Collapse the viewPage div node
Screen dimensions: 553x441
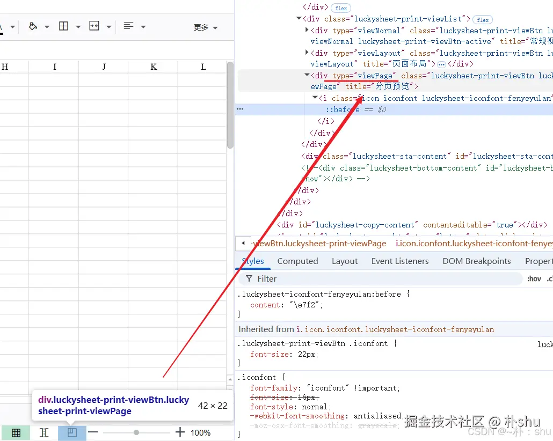click(307, 75)
